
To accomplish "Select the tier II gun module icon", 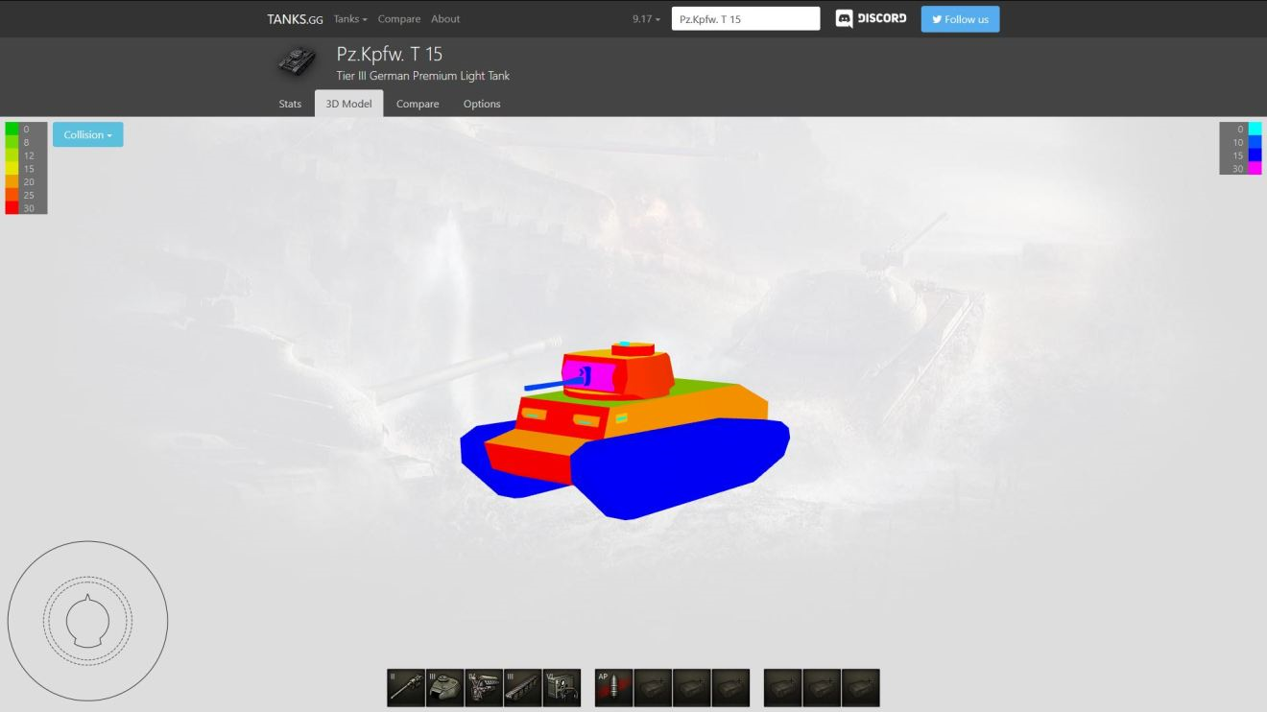I will (x=406, y=688).
